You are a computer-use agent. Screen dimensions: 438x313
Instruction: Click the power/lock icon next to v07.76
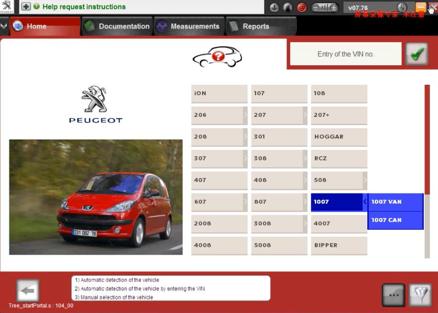click(x=402, y=7)
